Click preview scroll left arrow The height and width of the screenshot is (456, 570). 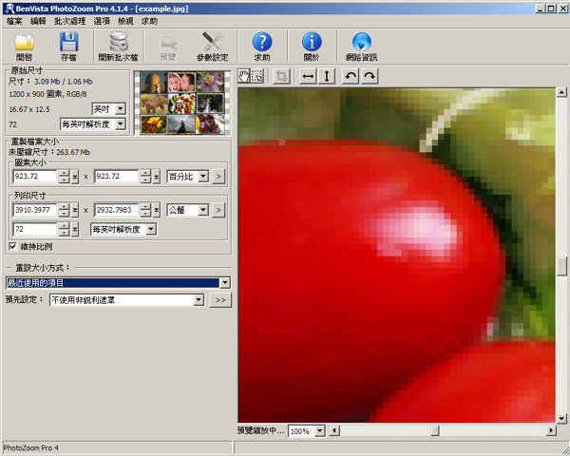point(334,431)
